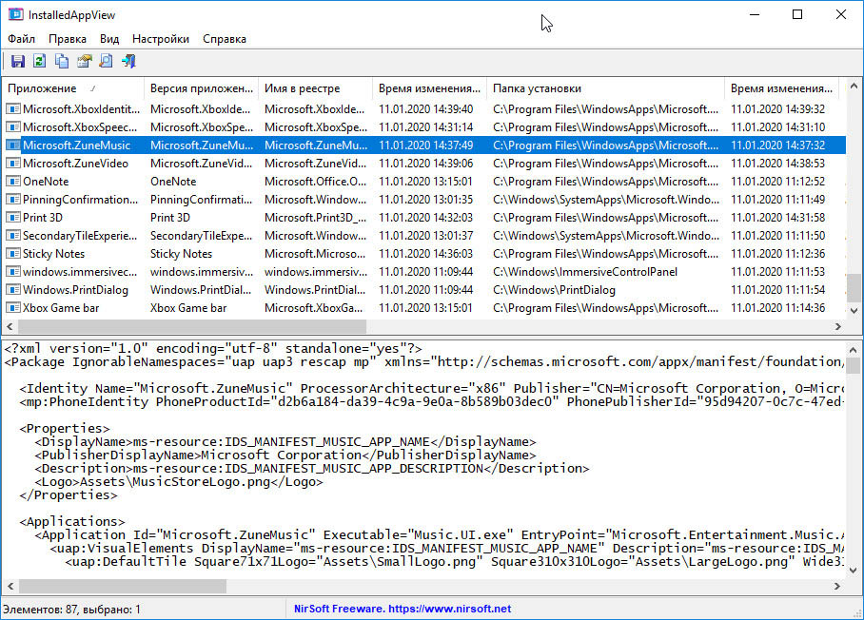Click the icon beside Windows.PrintDialog row
This screenshot has height=620, width=864.
tap(13, 290)
